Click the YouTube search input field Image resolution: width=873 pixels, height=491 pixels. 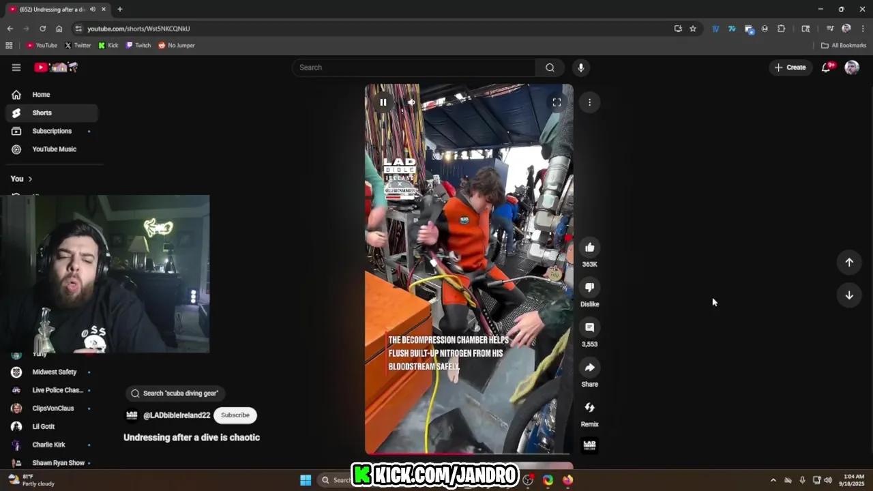click(x=415, y=68)
